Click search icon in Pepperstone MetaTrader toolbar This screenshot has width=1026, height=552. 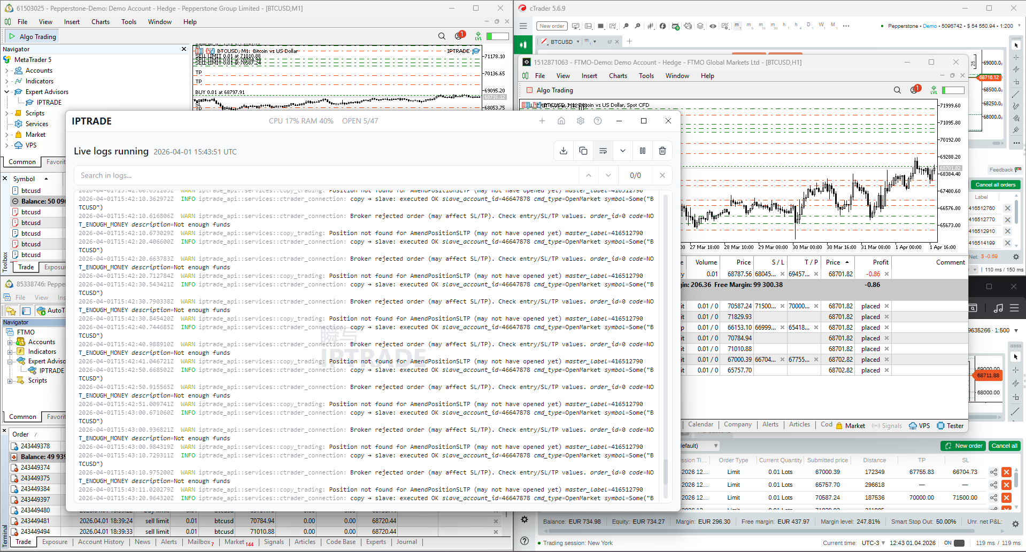click(x=442, y=36)
